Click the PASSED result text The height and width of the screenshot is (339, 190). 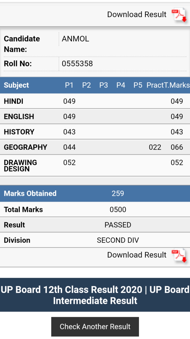[118, 225]
